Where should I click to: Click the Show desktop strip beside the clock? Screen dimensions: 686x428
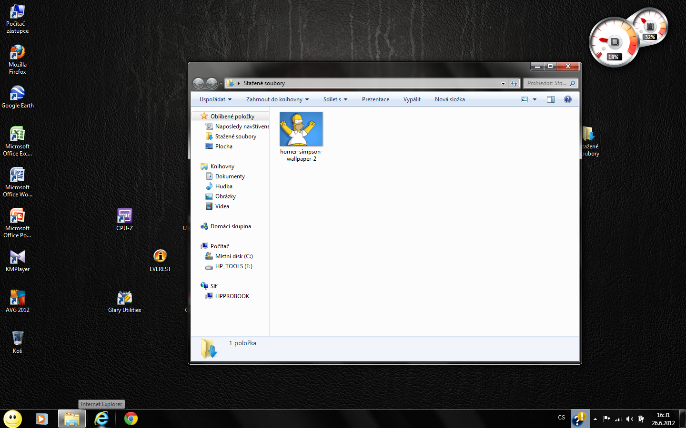[x=683, y=419]
